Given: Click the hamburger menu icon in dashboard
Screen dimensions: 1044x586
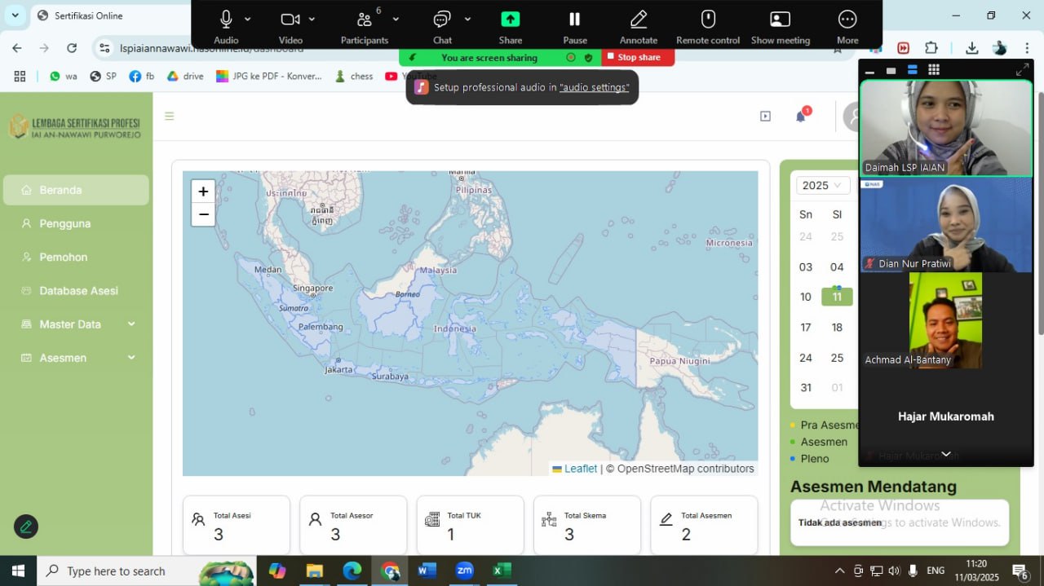Looking at the screenshot, I should (170, 117).
